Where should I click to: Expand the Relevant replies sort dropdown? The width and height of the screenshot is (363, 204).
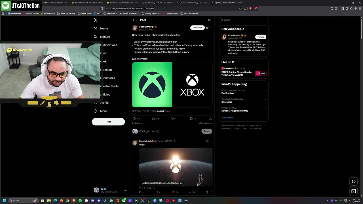(x=137, y=123)
